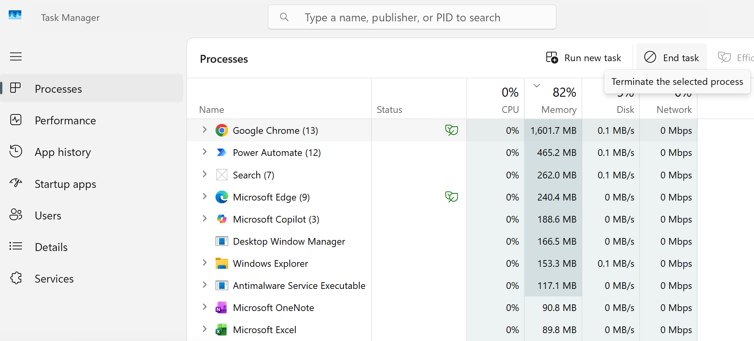Screen dimensions: 754x341
Task: Expand the Microsoft OneNote process group
Action: pos(204,306)
